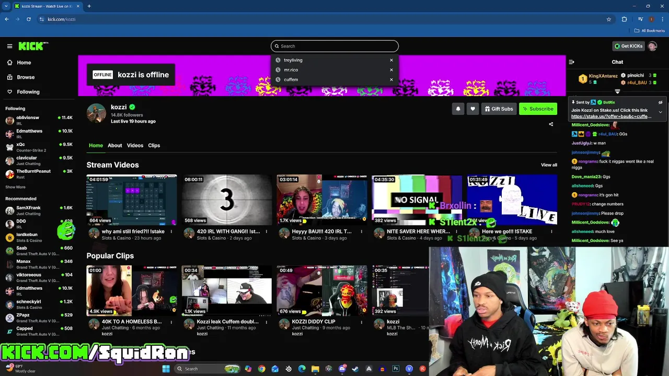Viewport: 669px width, 376px height.
Task: Expand Show More in Following list
Action: (15, 187)
